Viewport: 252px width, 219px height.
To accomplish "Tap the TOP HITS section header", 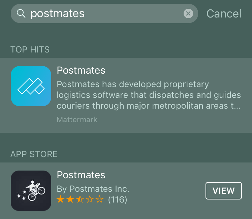I will point(30,49).
